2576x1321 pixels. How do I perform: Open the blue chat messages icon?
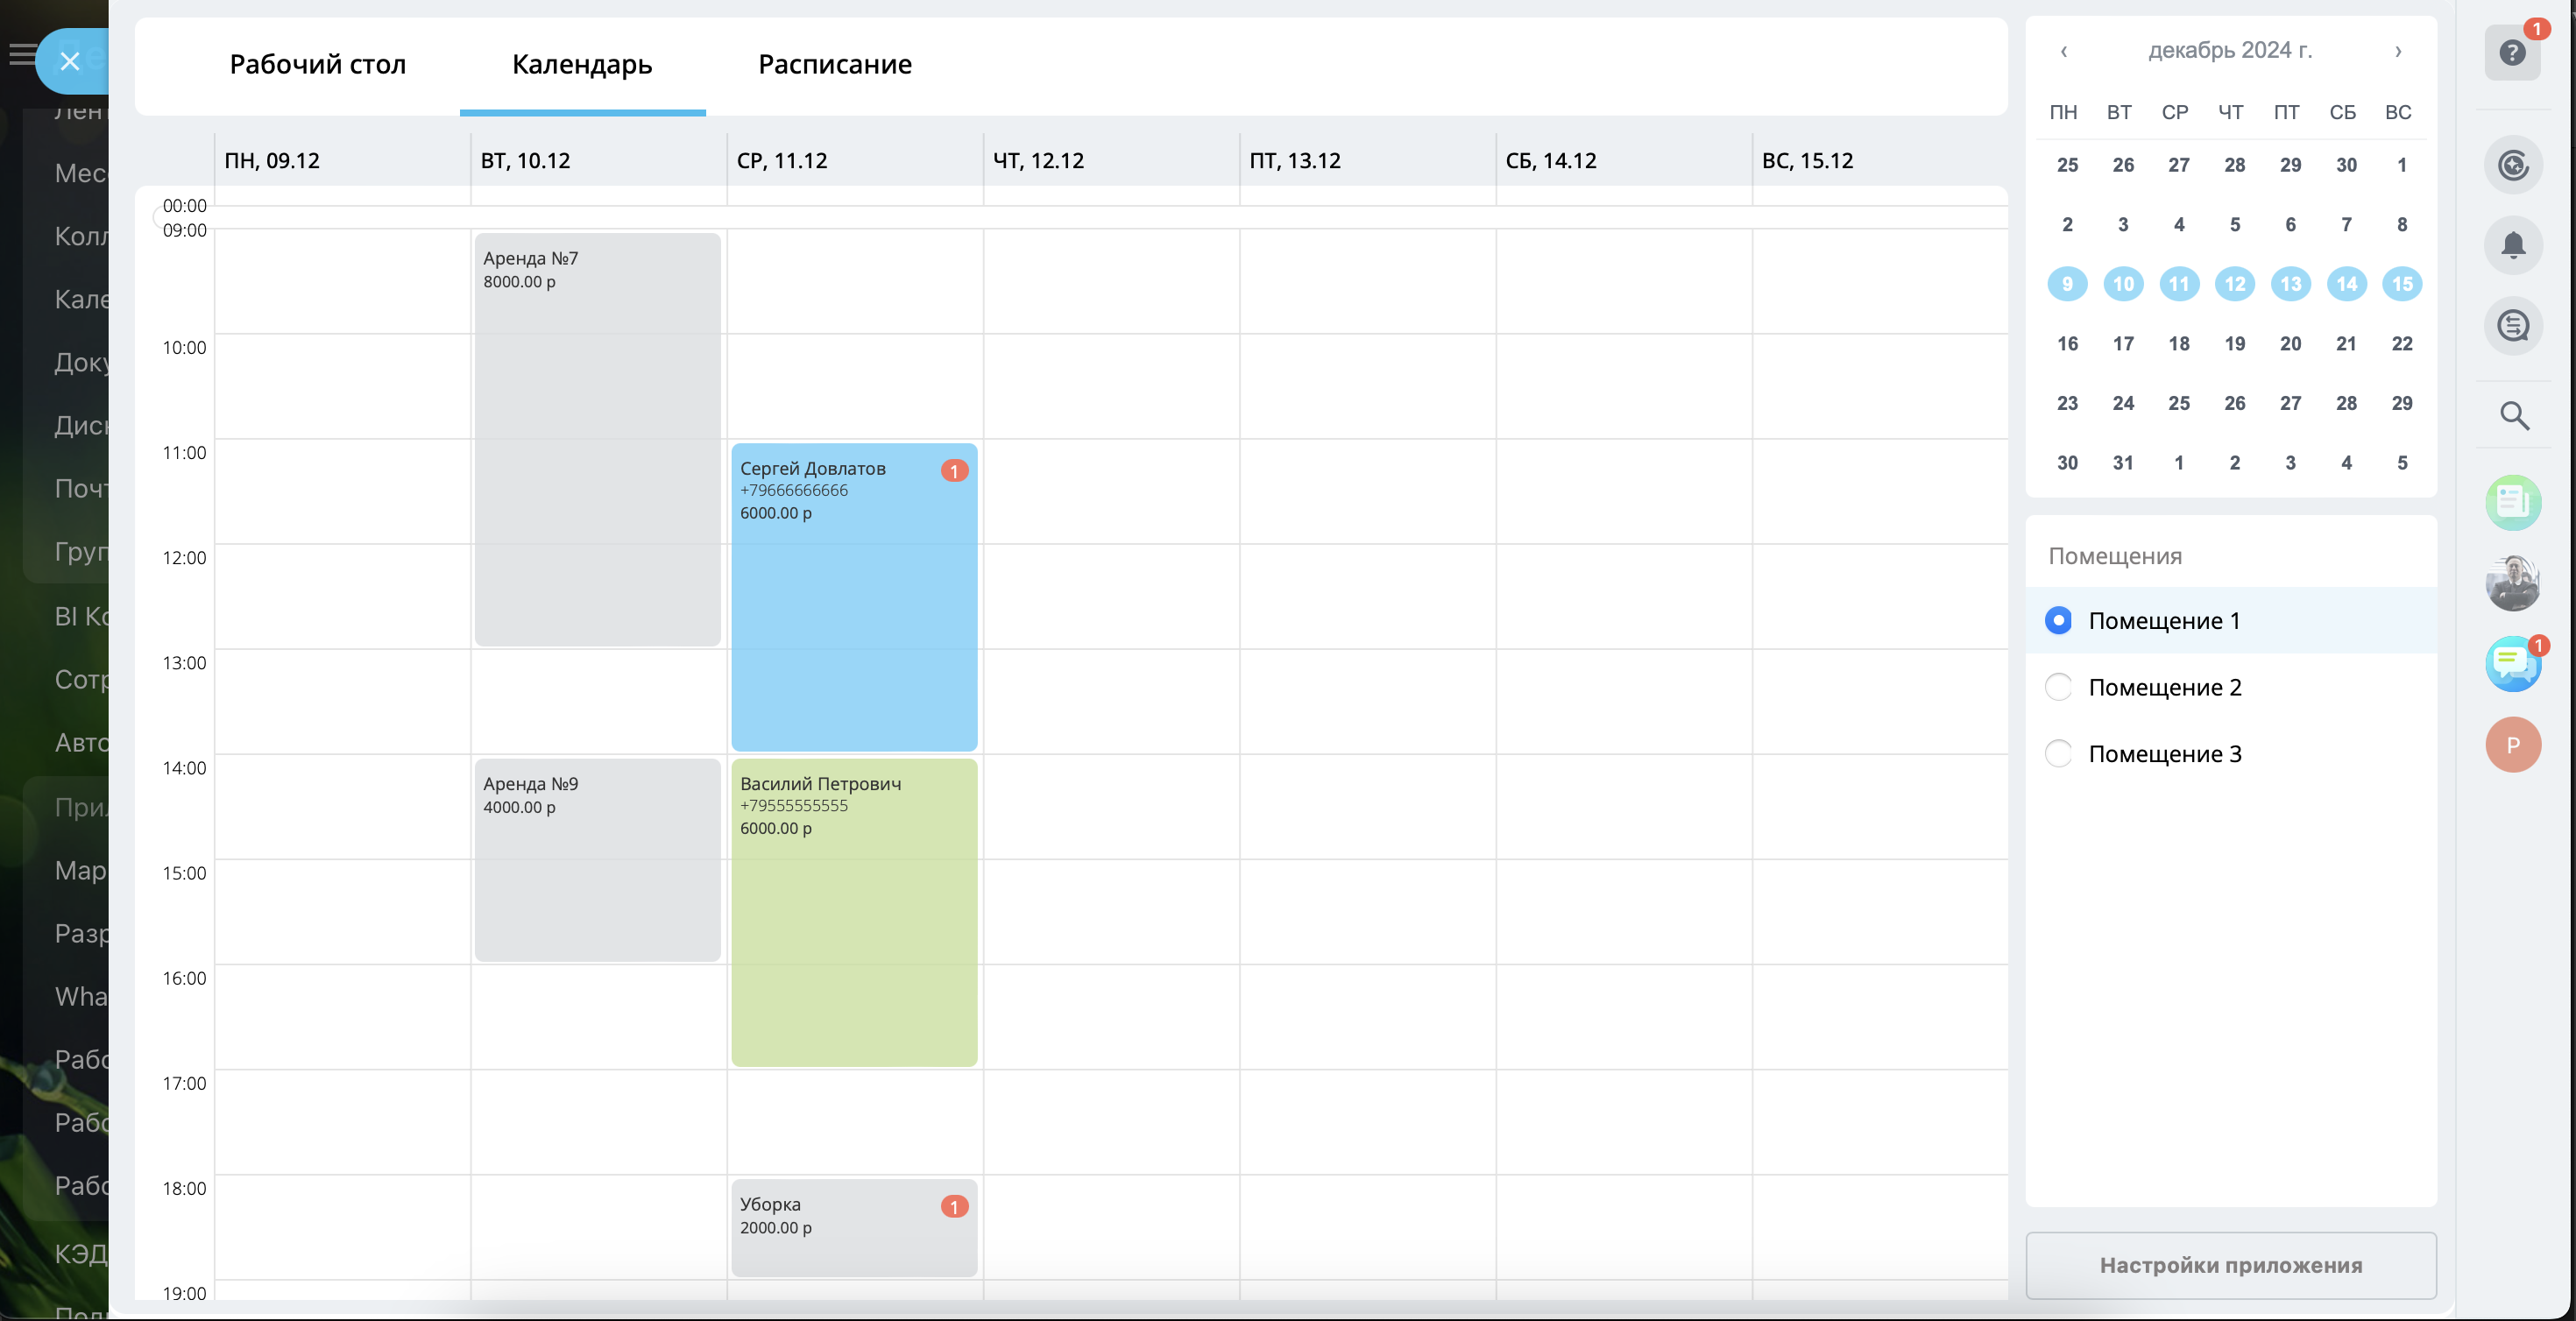(x=2511, y=663)
